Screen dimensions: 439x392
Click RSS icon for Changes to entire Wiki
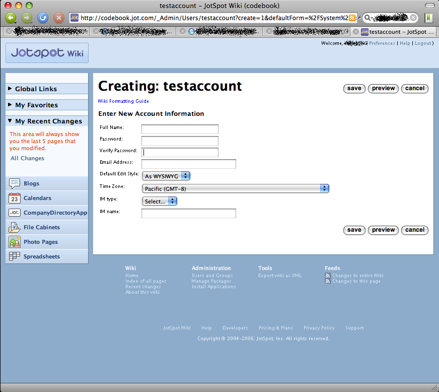tap(328, 276)
